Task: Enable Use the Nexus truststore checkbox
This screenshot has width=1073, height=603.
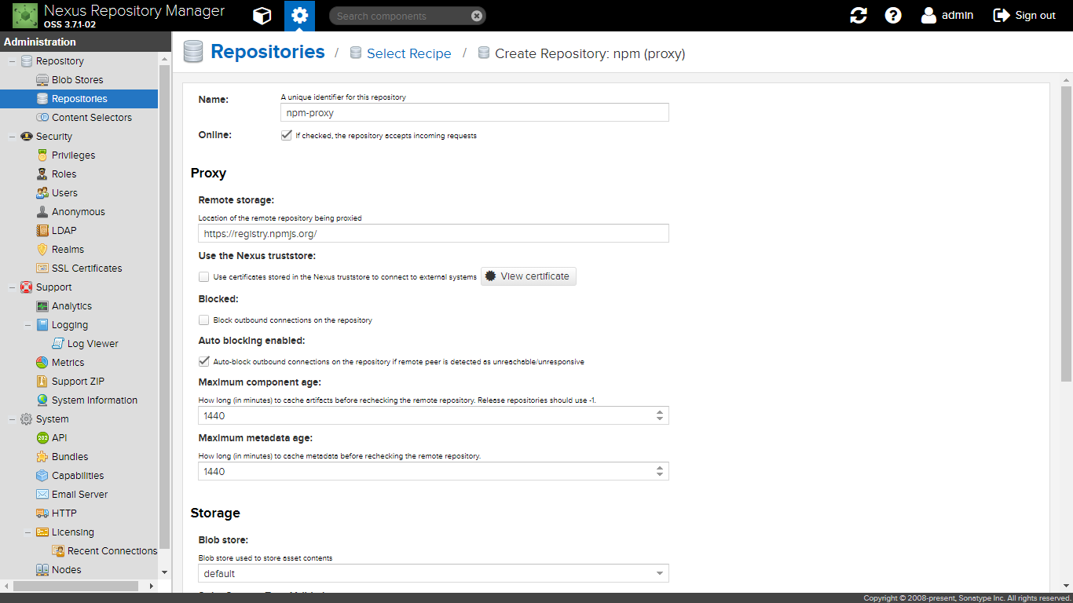Action: pos(204,276)
